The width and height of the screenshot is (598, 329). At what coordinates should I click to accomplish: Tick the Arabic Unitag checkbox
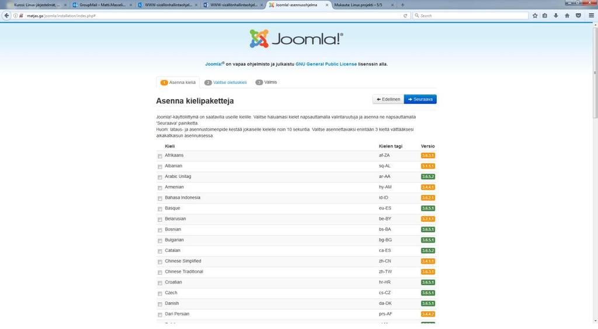click(160, 177)
